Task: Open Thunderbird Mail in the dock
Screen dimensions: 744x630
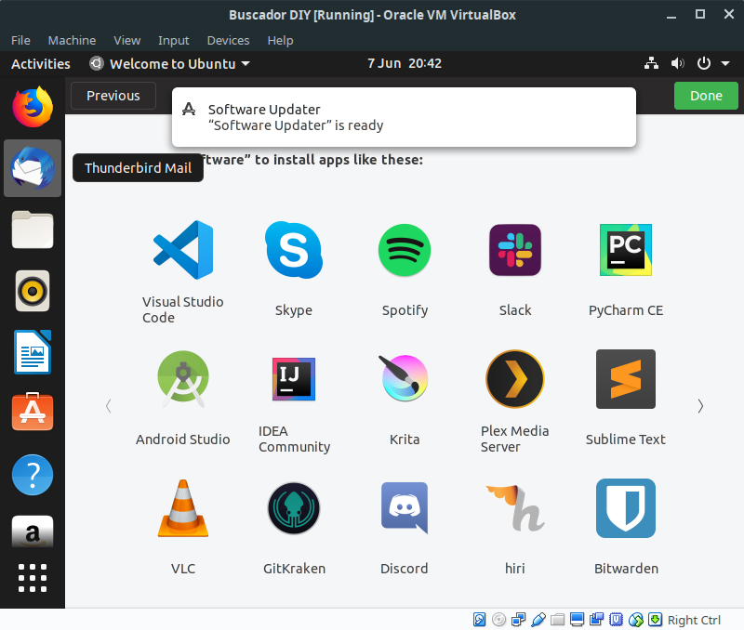Action: coord(33,168)
